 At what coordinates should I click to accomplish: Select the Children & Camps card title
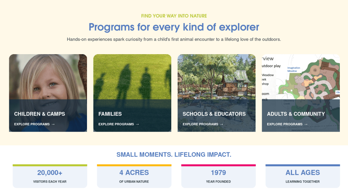point(39,114)
